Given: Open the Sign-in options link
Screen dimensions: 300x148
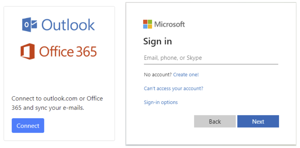Looking at the screenshot, I should pos(161,102).
